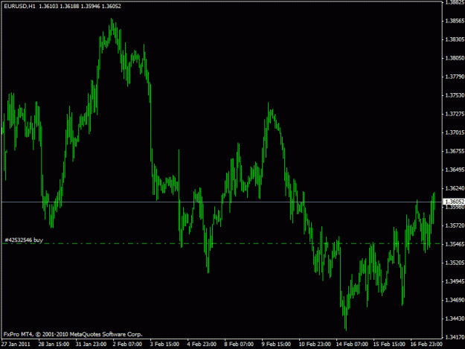Click the 1.34170 price axis label
This screenshot has width=465, height=349.
tap(455, 337)
